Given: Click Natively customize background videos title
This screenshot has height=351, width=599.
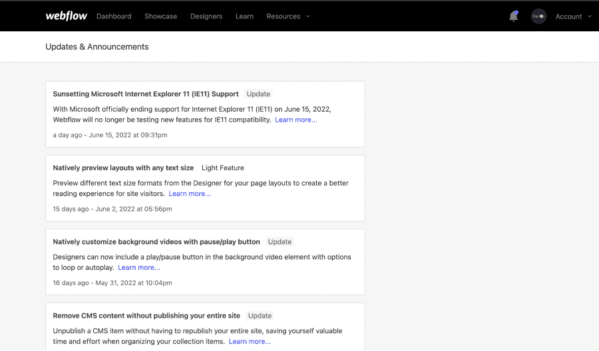Looking at the screenshot, I should pyautogui.click(x=156, y=242).
